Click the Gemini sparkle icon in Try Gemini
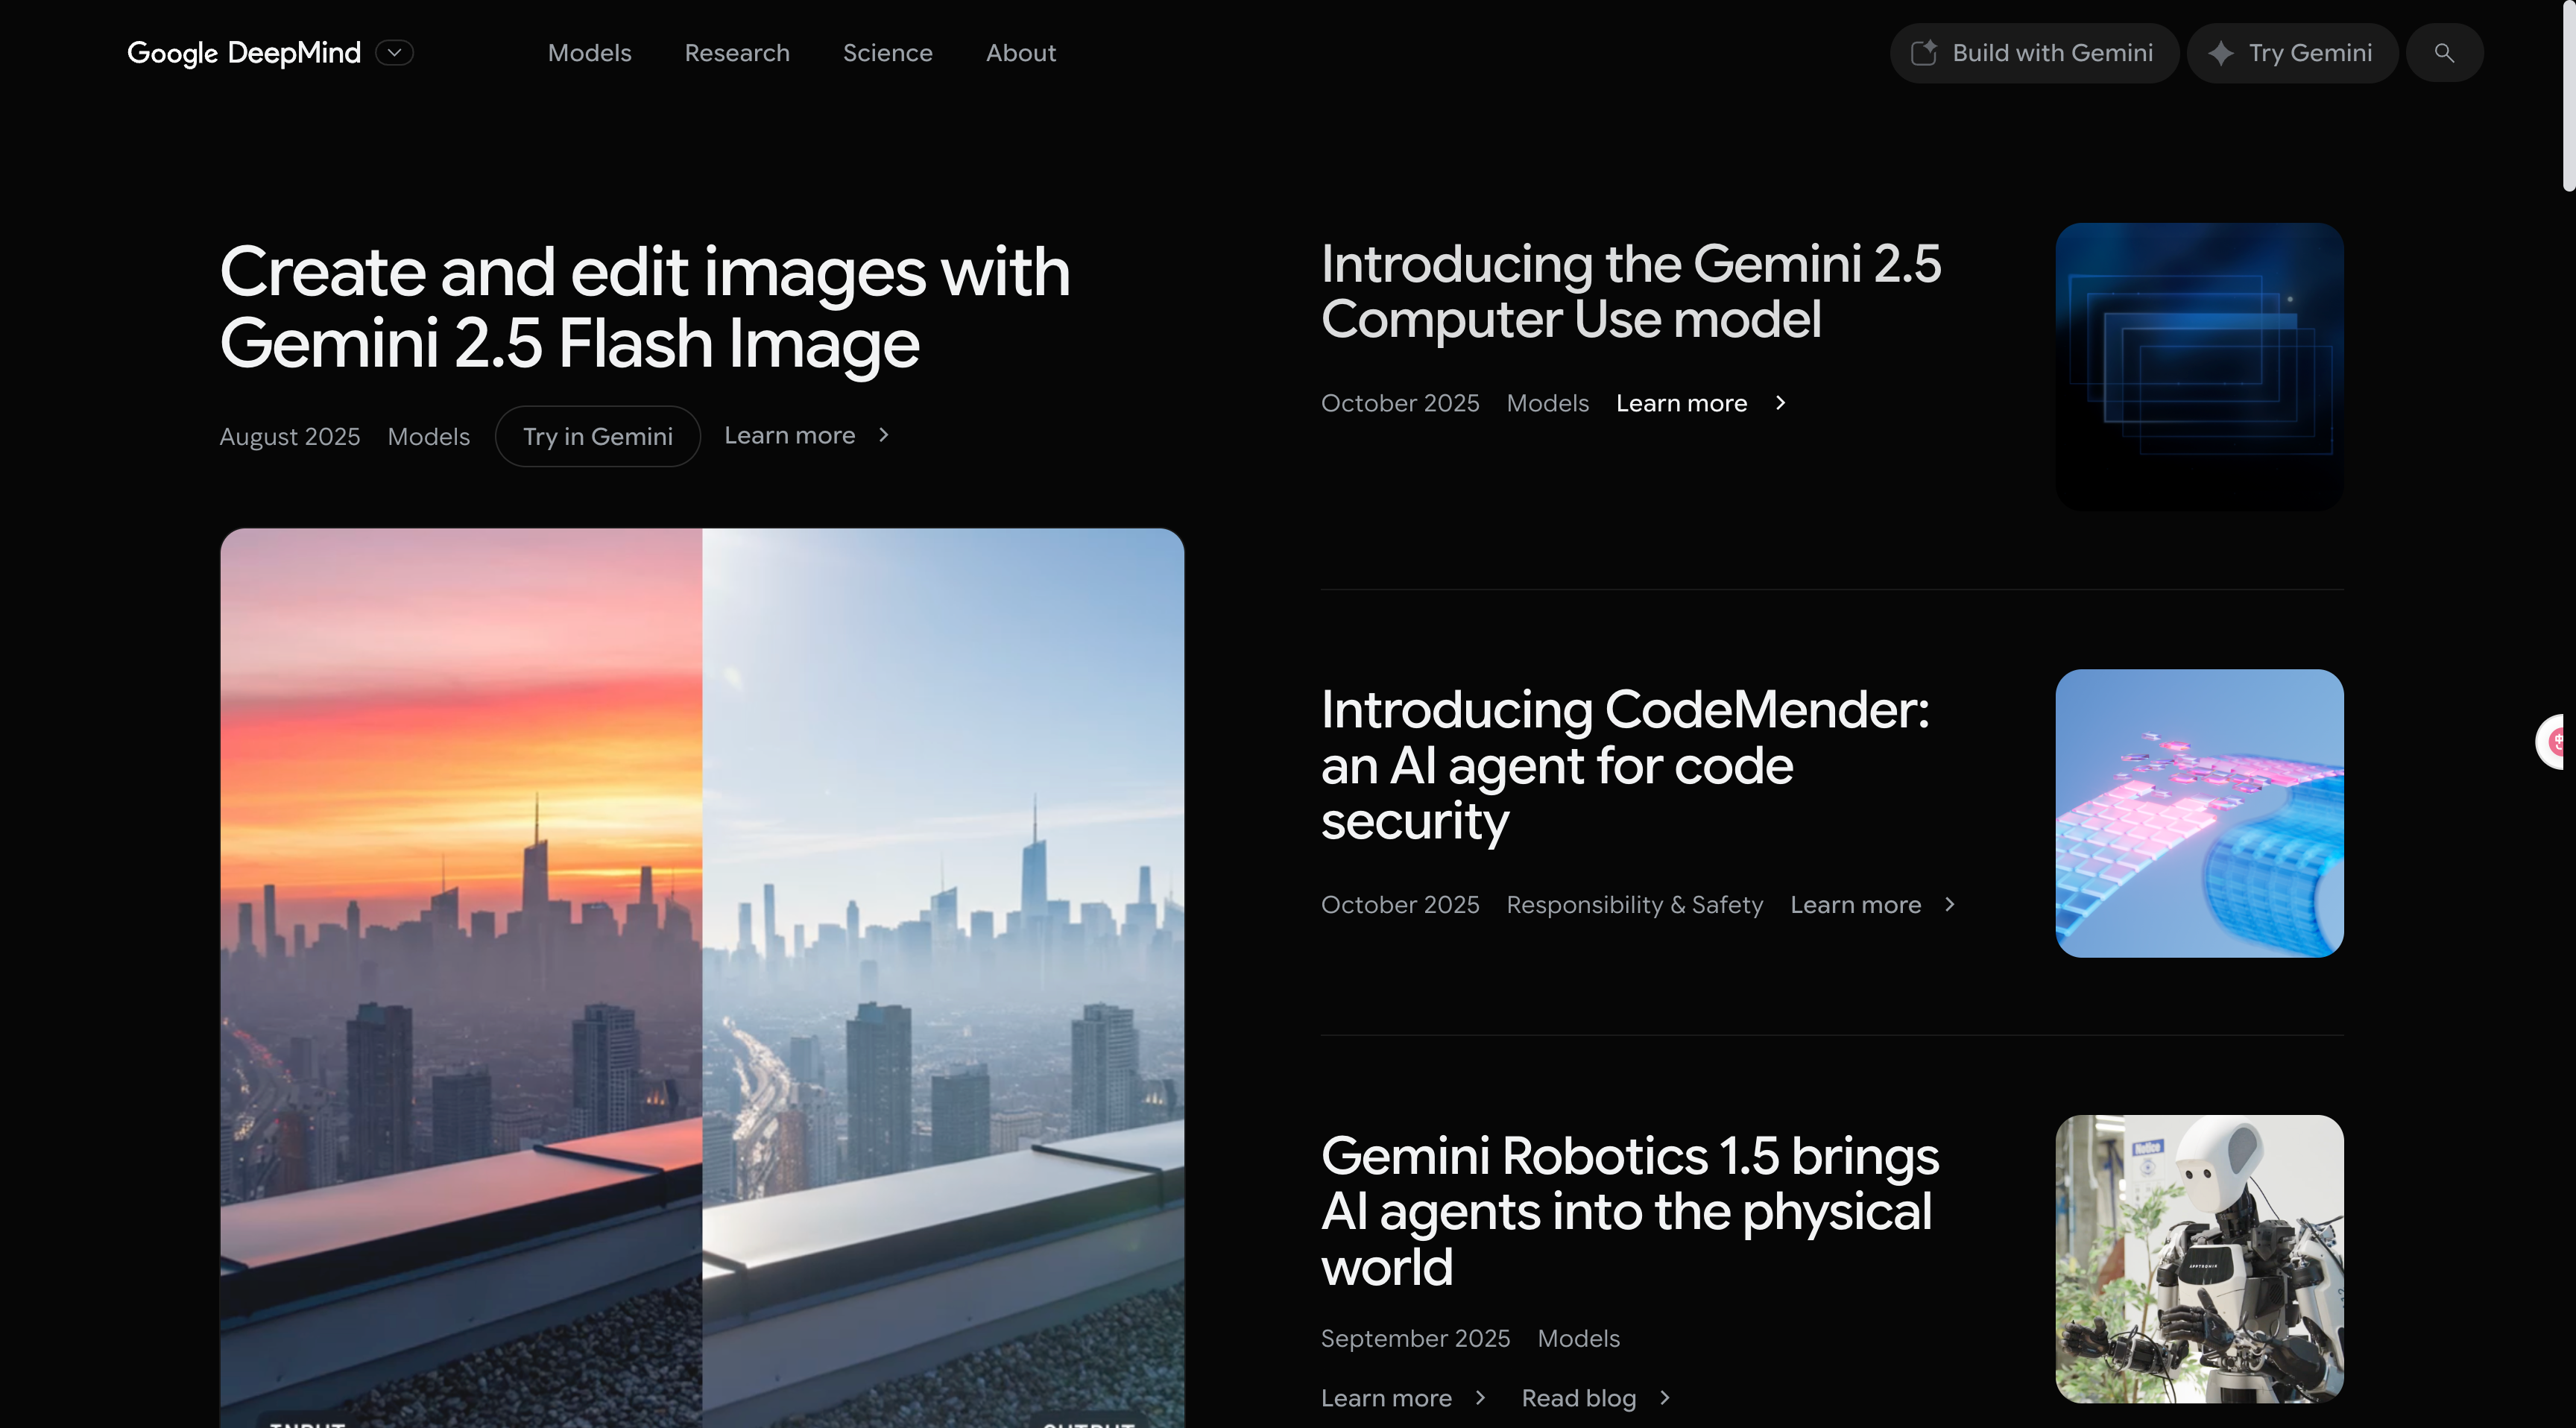 pos(2221,53)
